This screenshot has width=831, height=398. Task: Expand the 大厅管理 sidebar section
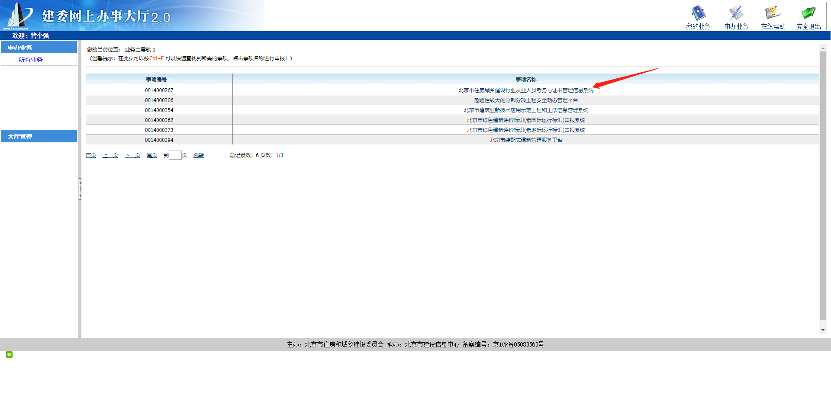39,136
